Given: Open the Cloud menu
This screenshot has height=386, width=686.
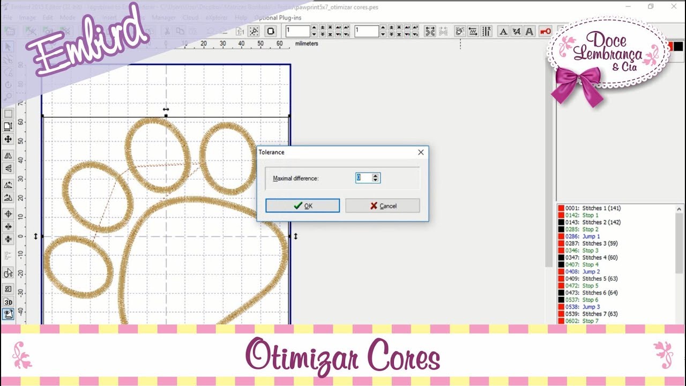Looking at the screenshot, I should pyautogui.click(x=190, y=18).
